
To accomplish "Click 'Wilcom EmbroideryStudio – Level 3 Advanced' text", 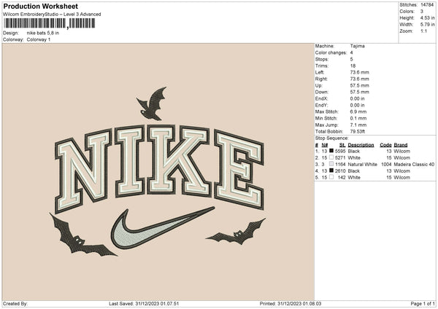I will [x=52, y=15].
